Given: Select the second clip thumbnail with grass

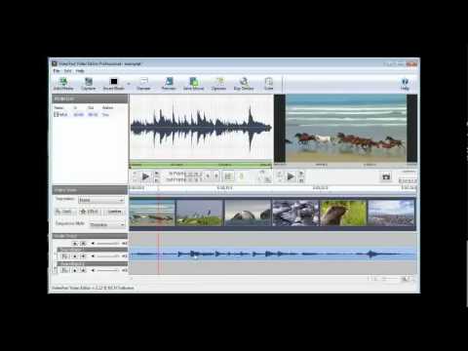Looking at the screenshot, I should [199, 213].
